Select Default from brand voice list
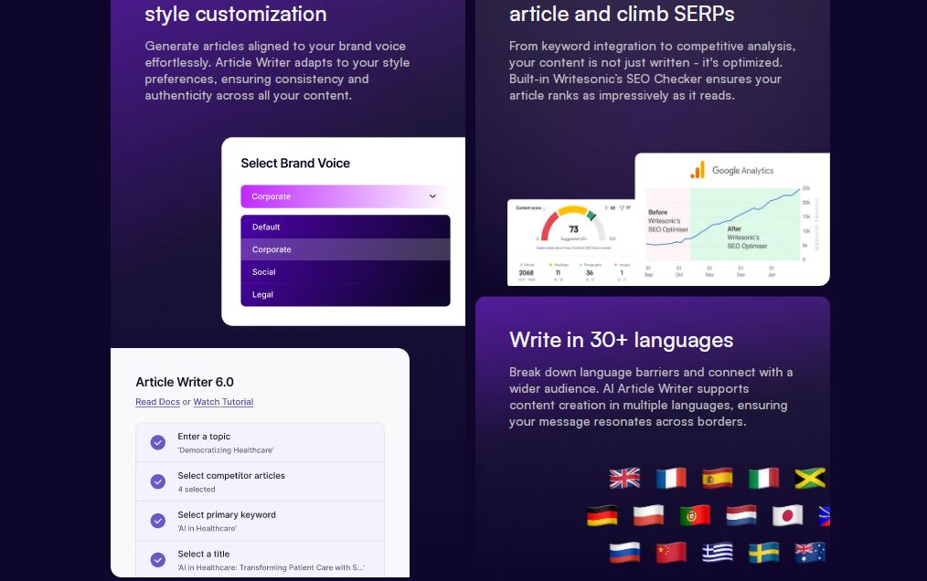This screenshot has width=927, height=581. point(346,227)
